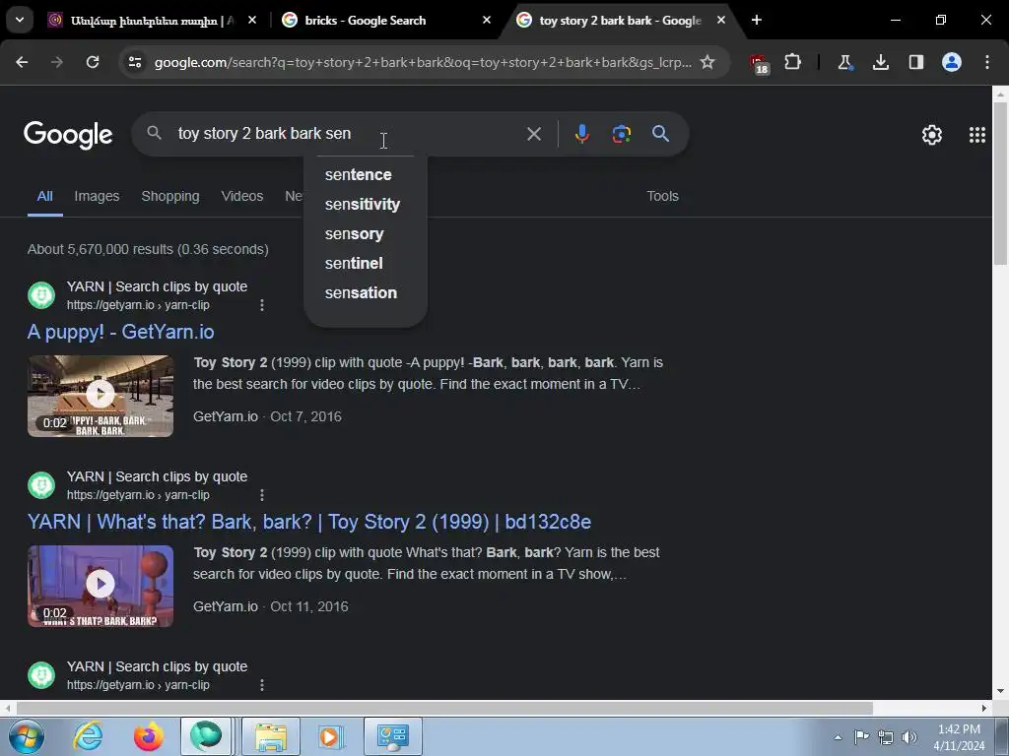The height and width of the screenshot is (756, 1009).
Task: Open options for 'What's that? Bark' result
Action: click(262, 495)
